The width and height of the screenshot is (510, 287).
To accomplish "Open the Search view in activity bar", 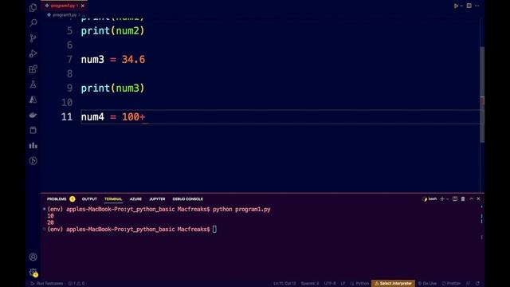I will click(x=33, y=23).
